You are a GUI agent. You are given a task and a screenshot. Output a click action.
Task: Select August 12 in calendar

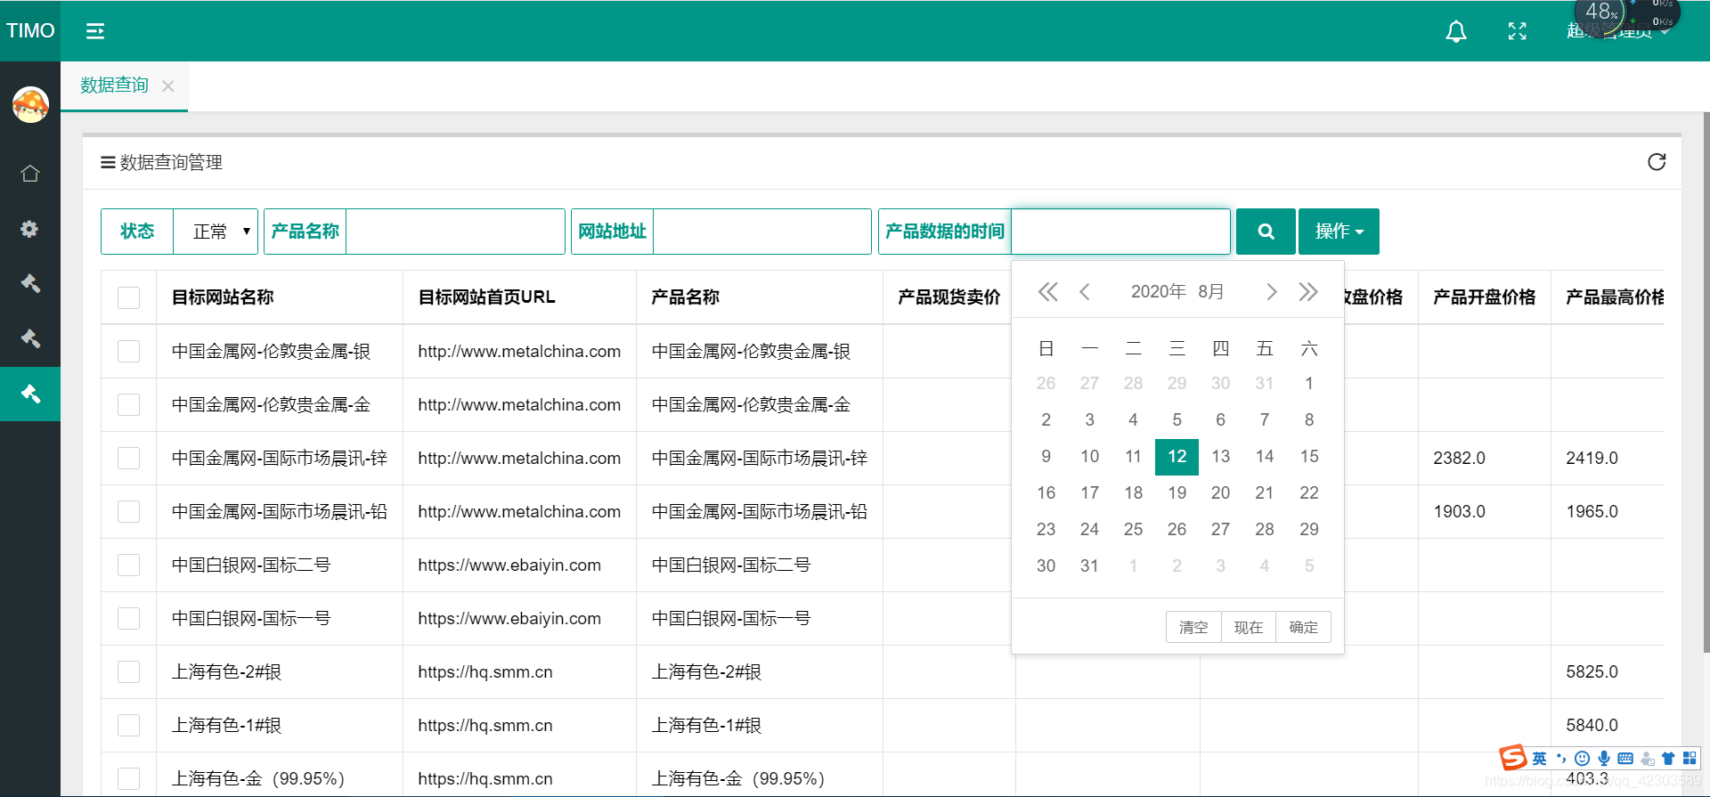(1177, 457)
